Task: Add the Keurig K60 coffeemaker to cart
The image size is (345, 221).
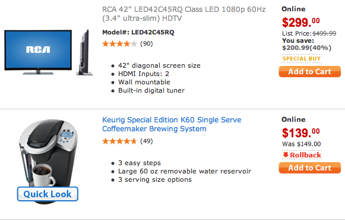Action: 309,168
